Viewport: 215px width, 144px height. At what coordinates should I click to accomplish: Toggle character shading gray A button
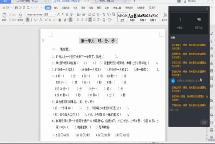(x=70, y=20)
